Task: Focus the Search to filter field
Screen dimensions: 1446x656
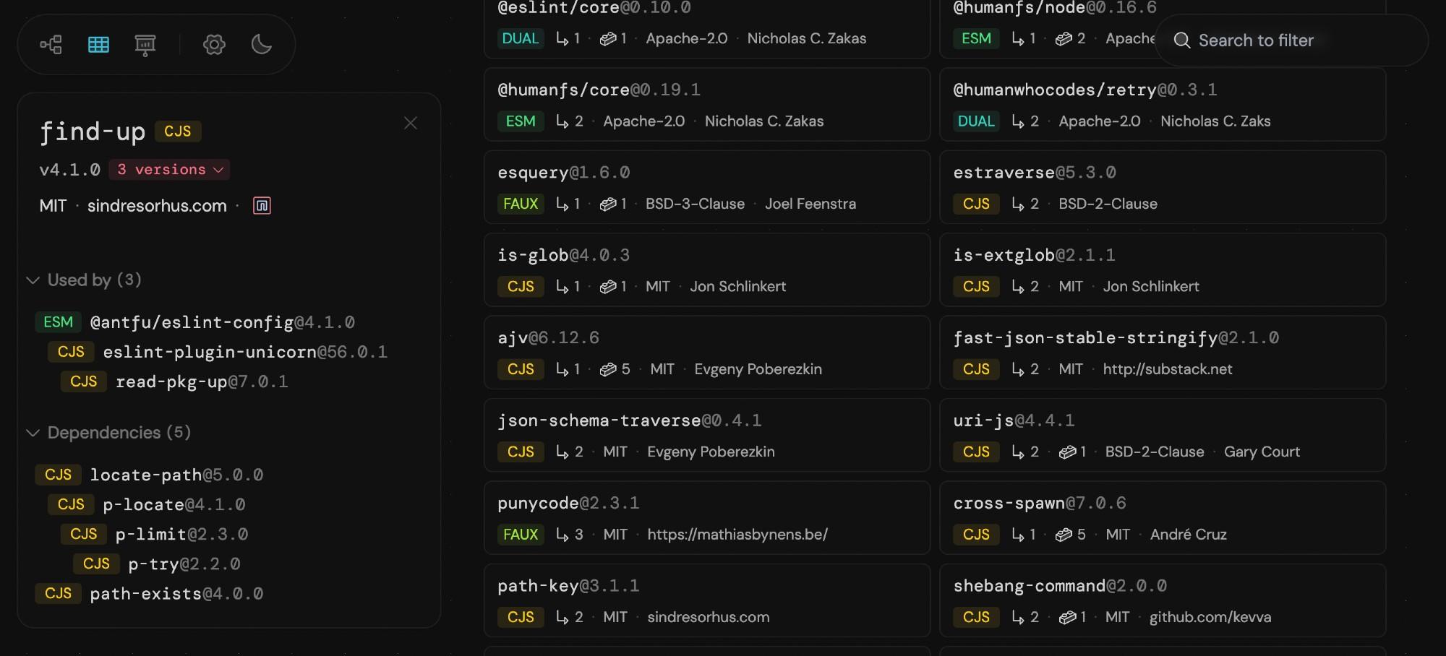Action: [x=1291, y=40]
